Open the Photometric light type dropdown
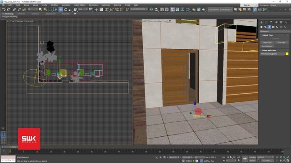Screen dimensions: 291x163 (x=275, y=31)
